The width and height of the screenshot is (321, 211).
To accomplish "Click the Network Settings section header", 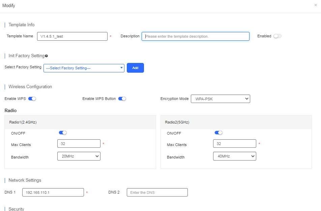I will [24, 180].
